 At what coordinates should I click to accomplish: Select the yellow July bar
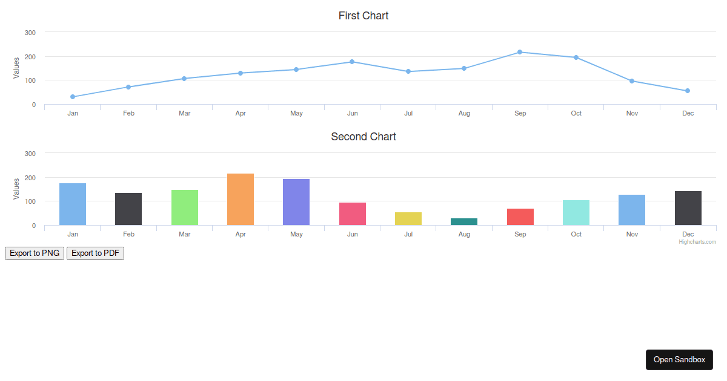pyautogui.click(x=408, y=219)
